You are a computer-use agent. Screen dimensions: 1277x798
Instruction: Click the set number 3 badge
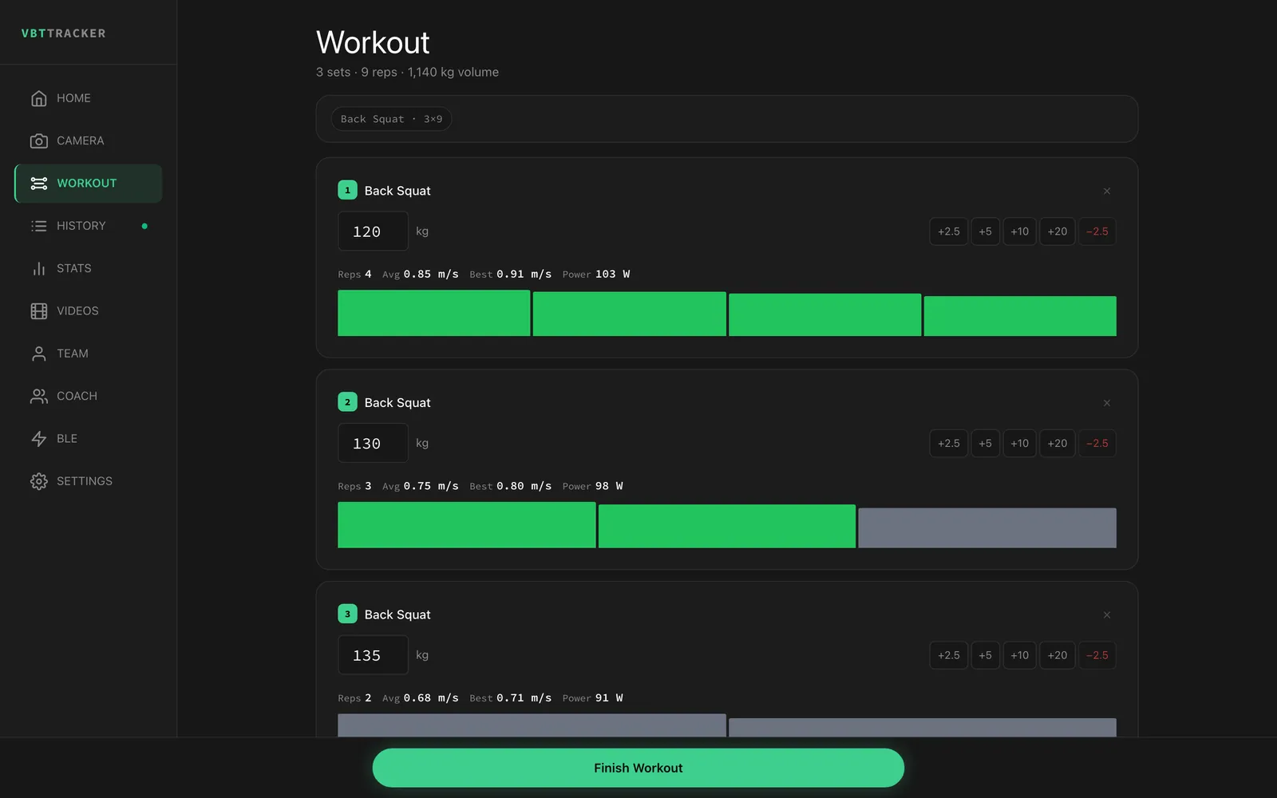coord(347,614)
